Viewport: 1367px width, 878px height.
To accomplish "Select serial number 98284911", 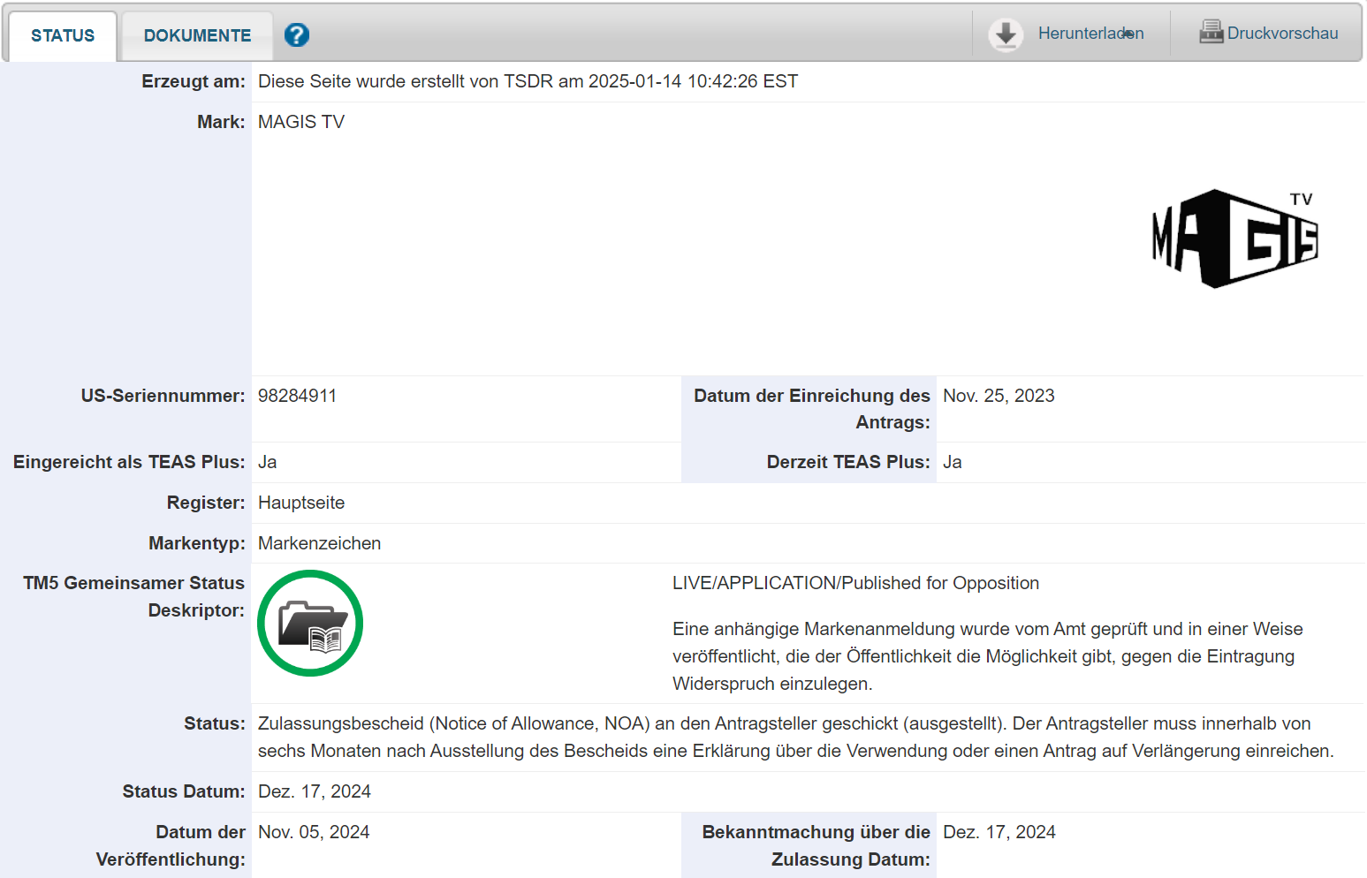I will (x=297, y=396).
